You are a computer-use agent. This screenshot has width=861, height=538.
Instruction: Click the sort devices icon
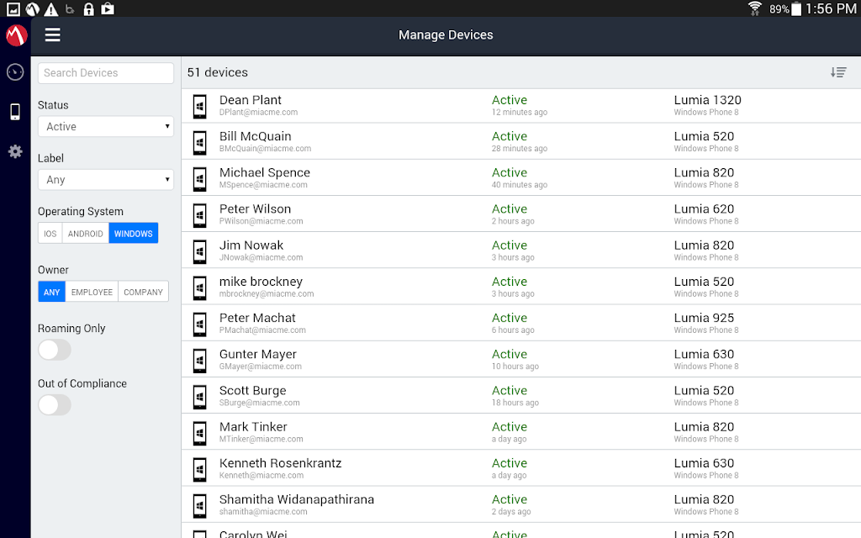click(x=838, y=72)
